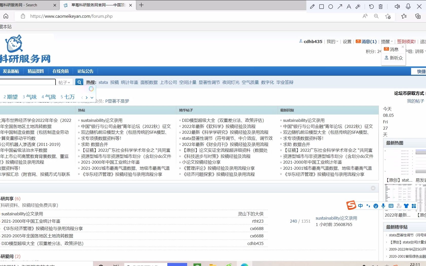Click the forum search magnifier button

click(x=79, y=82)
